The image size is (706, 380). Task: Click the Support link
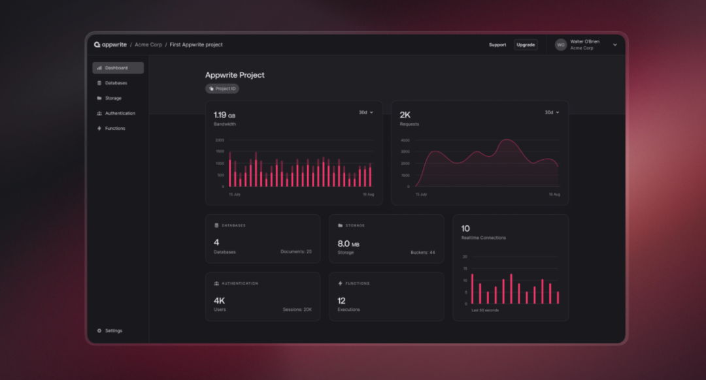point(497,45)
